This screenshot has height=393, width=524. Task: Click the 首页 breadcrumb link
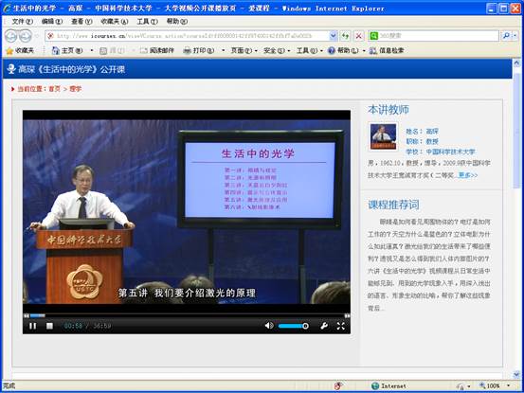(x=54, y=89)
